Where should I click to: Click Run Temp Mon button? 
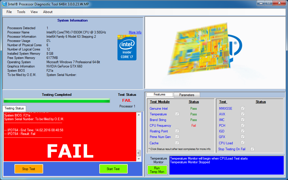157,170
